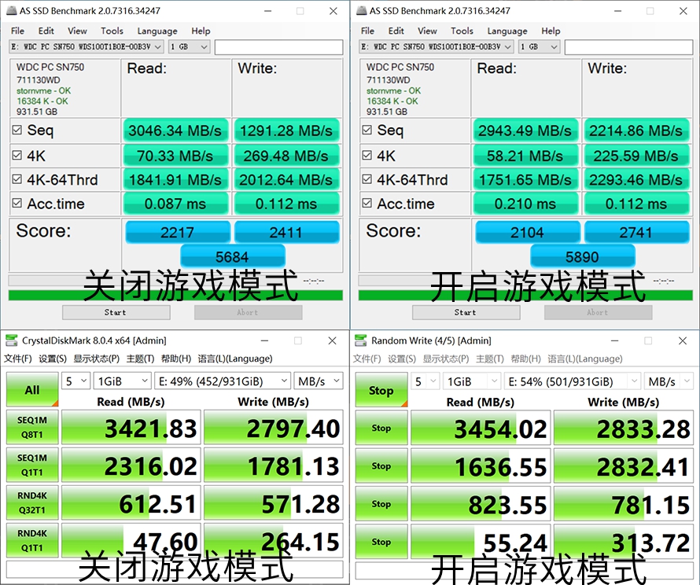700x585 pixels.
Task: Click green progress bar in left AS SSD window
Action: coord(175,296)
